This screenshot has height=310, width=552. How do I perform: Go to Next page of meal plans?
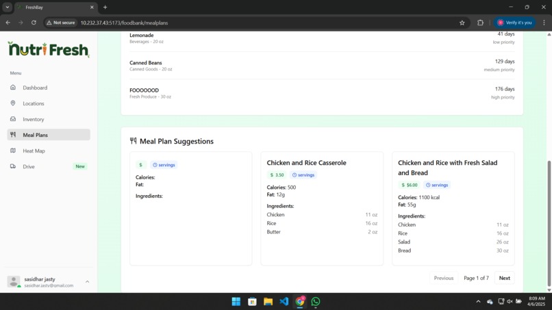pos(504,278)
